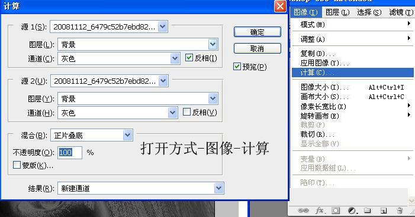The height and width of the screenshot is (217, 415).
Task: Uncheck the 预览(P) preview checkbox
Action: (237, 66)
